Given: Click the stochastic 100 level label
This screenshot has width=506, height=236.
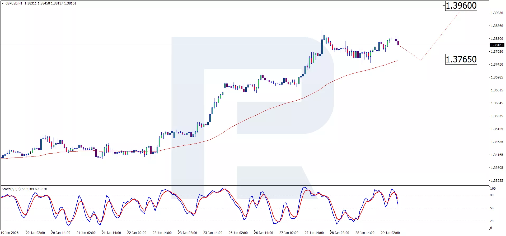Looking at the screenshot, I should pyautogui.click(x=493, y=189).
